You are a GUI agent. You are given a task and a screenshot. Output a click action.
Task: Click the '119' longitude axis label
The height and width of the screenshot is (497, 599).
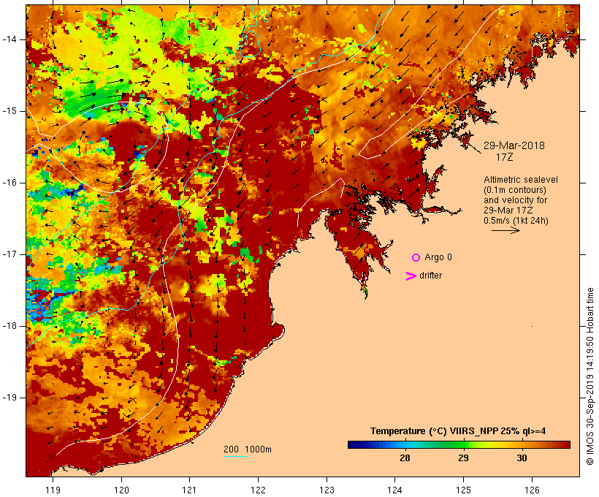pos(53,490)
